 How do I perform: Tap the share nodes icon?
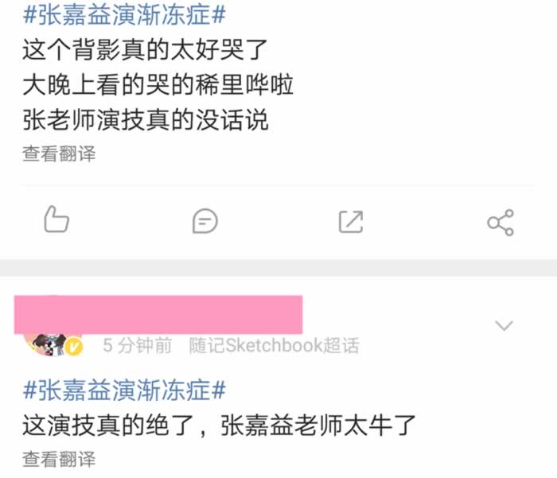click(x=501, y=223)
